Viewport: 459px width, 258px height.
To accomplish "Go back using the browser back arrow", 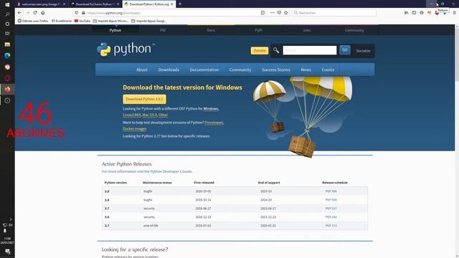I will tap(19, 13).
